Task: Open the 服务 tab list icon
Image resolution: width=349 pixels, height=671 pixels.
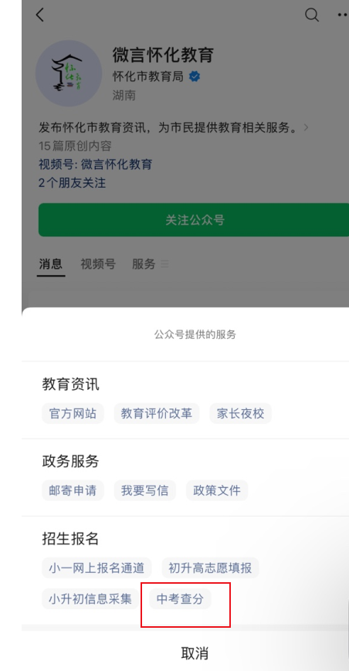Action: pos(164,265)
